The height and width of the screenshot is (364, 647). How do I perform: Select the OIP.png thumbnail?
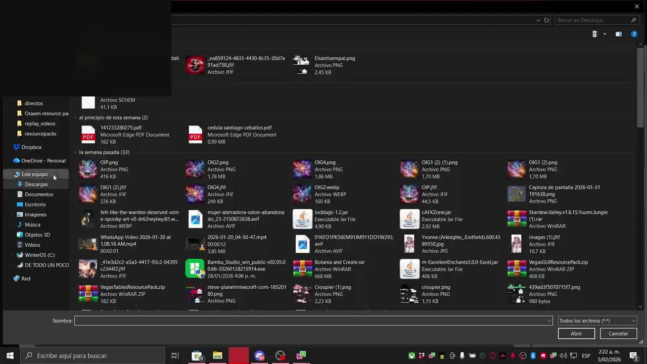click(88, 169)
